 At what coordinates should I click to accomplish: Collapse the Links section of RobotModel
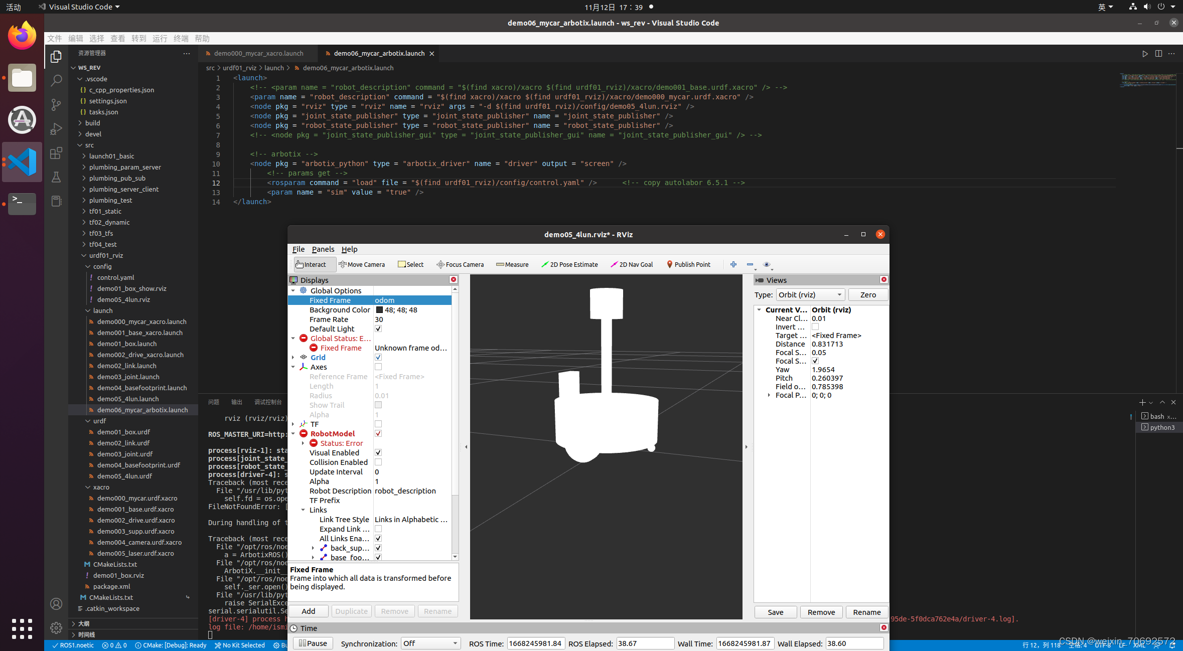click(x=303, y=510)
